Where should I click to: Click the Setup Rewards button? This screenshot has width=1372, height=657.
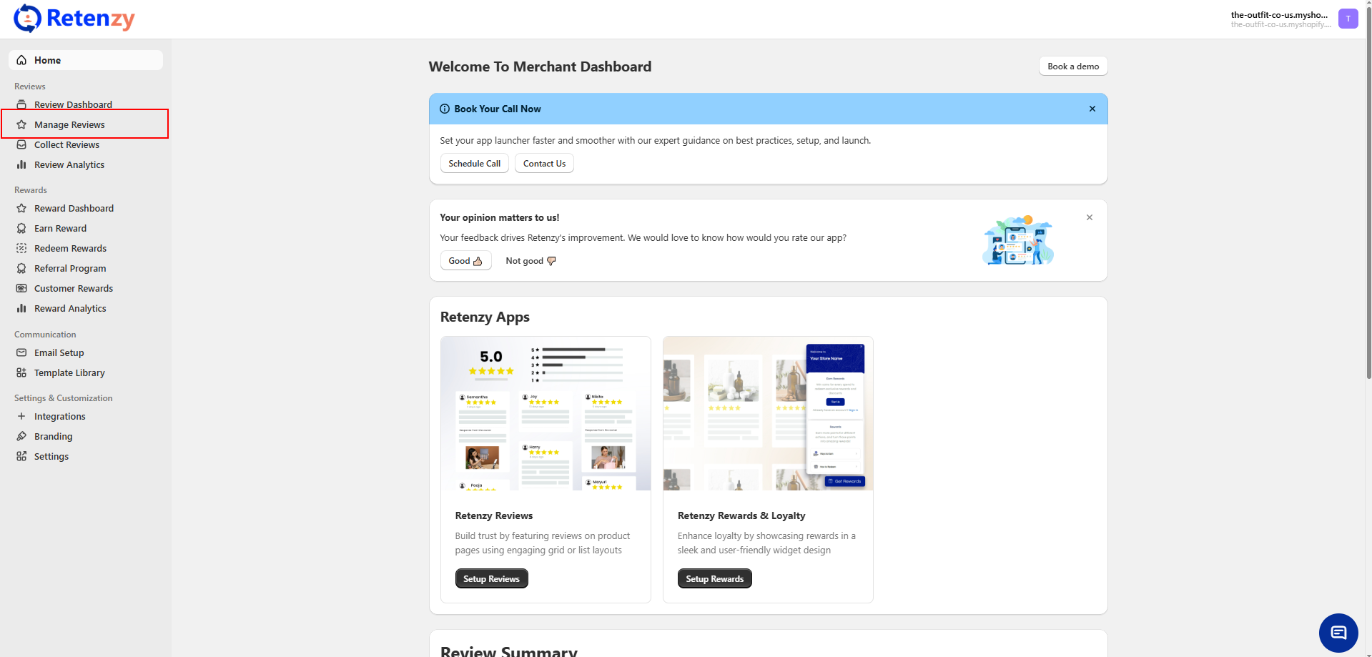tap(714, 578)
